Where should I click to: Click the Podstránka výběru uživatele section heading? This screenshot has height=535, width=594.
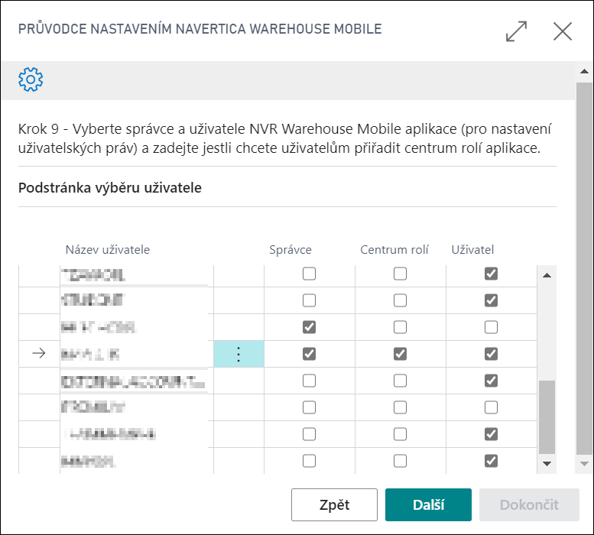coord(110,188)
